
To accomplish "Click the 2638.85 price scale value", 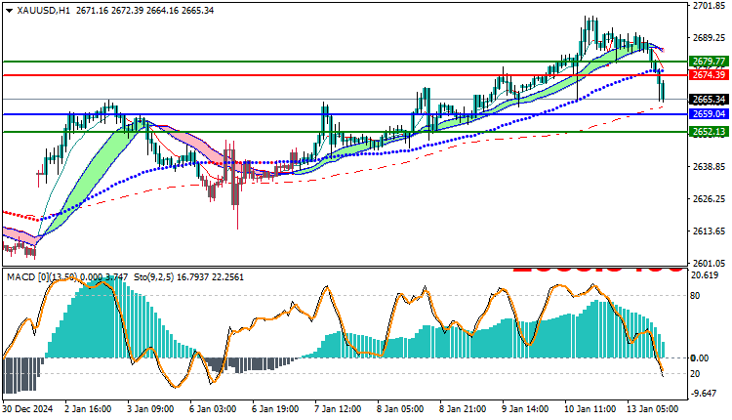I will tap(709, 167).
